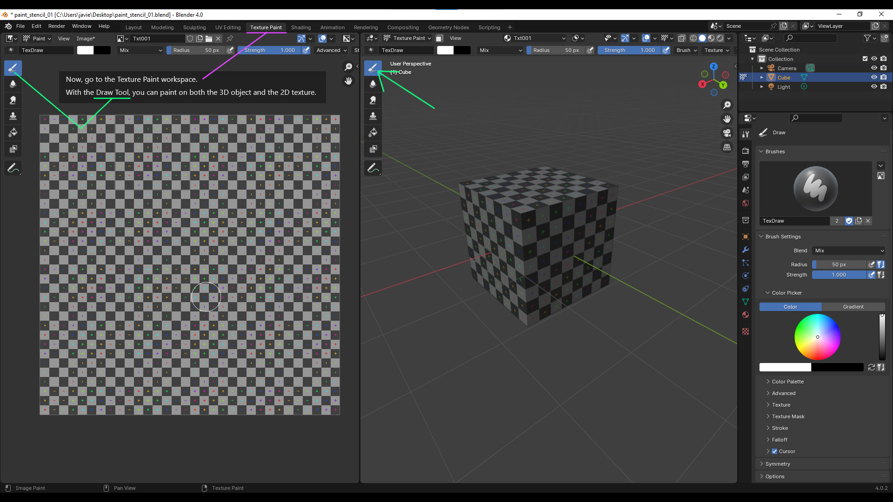Screen dimensions: 893x502
Task: Open the Texture dropdown in viewport header
Action: [717, 50]
